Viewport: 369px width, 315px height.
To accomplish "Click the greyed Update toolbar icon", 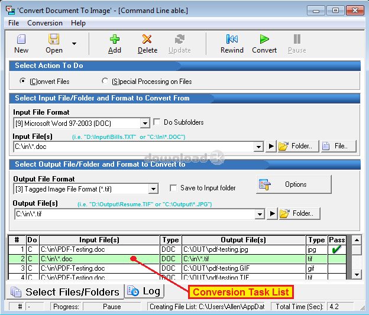I will (180, 39).
